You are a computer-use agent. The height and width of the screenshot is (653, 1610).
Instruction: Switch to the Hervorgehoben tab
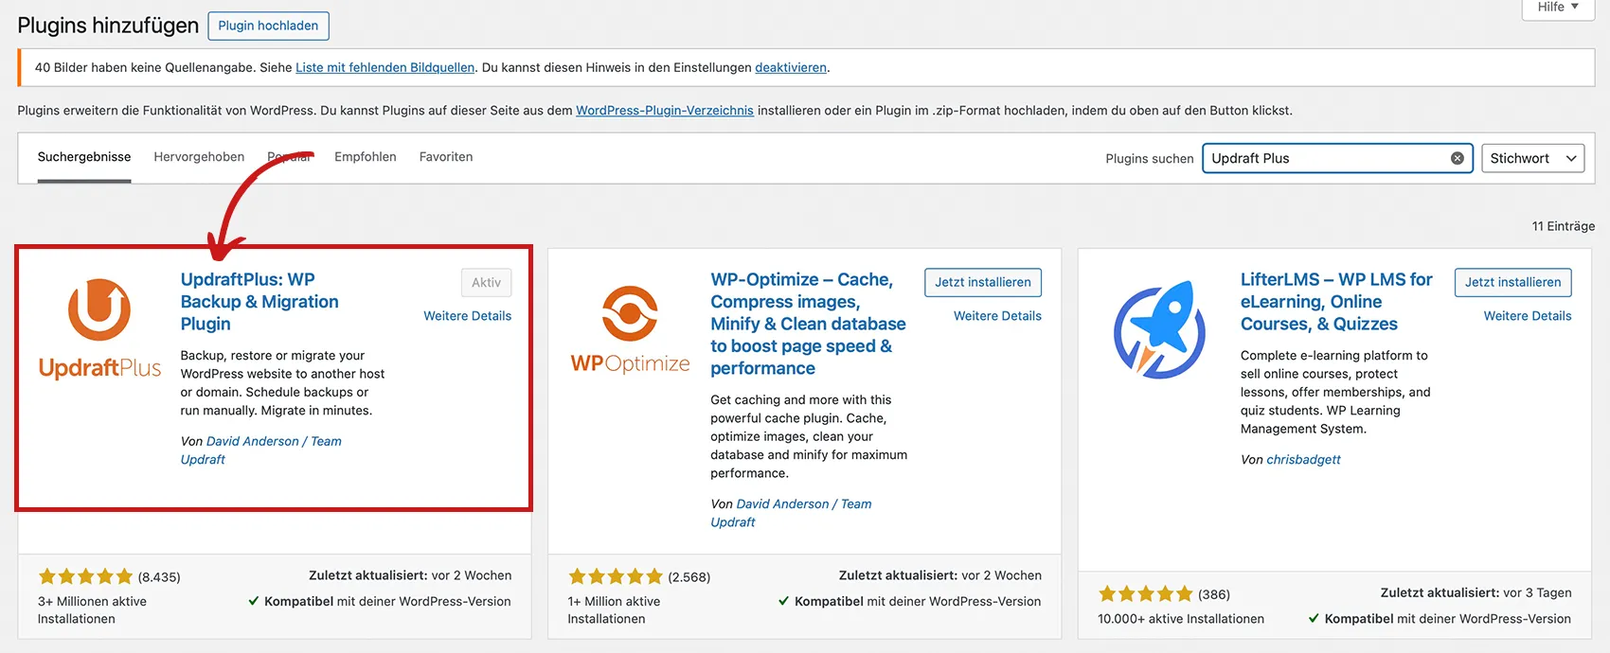click(x=199, y=157)
